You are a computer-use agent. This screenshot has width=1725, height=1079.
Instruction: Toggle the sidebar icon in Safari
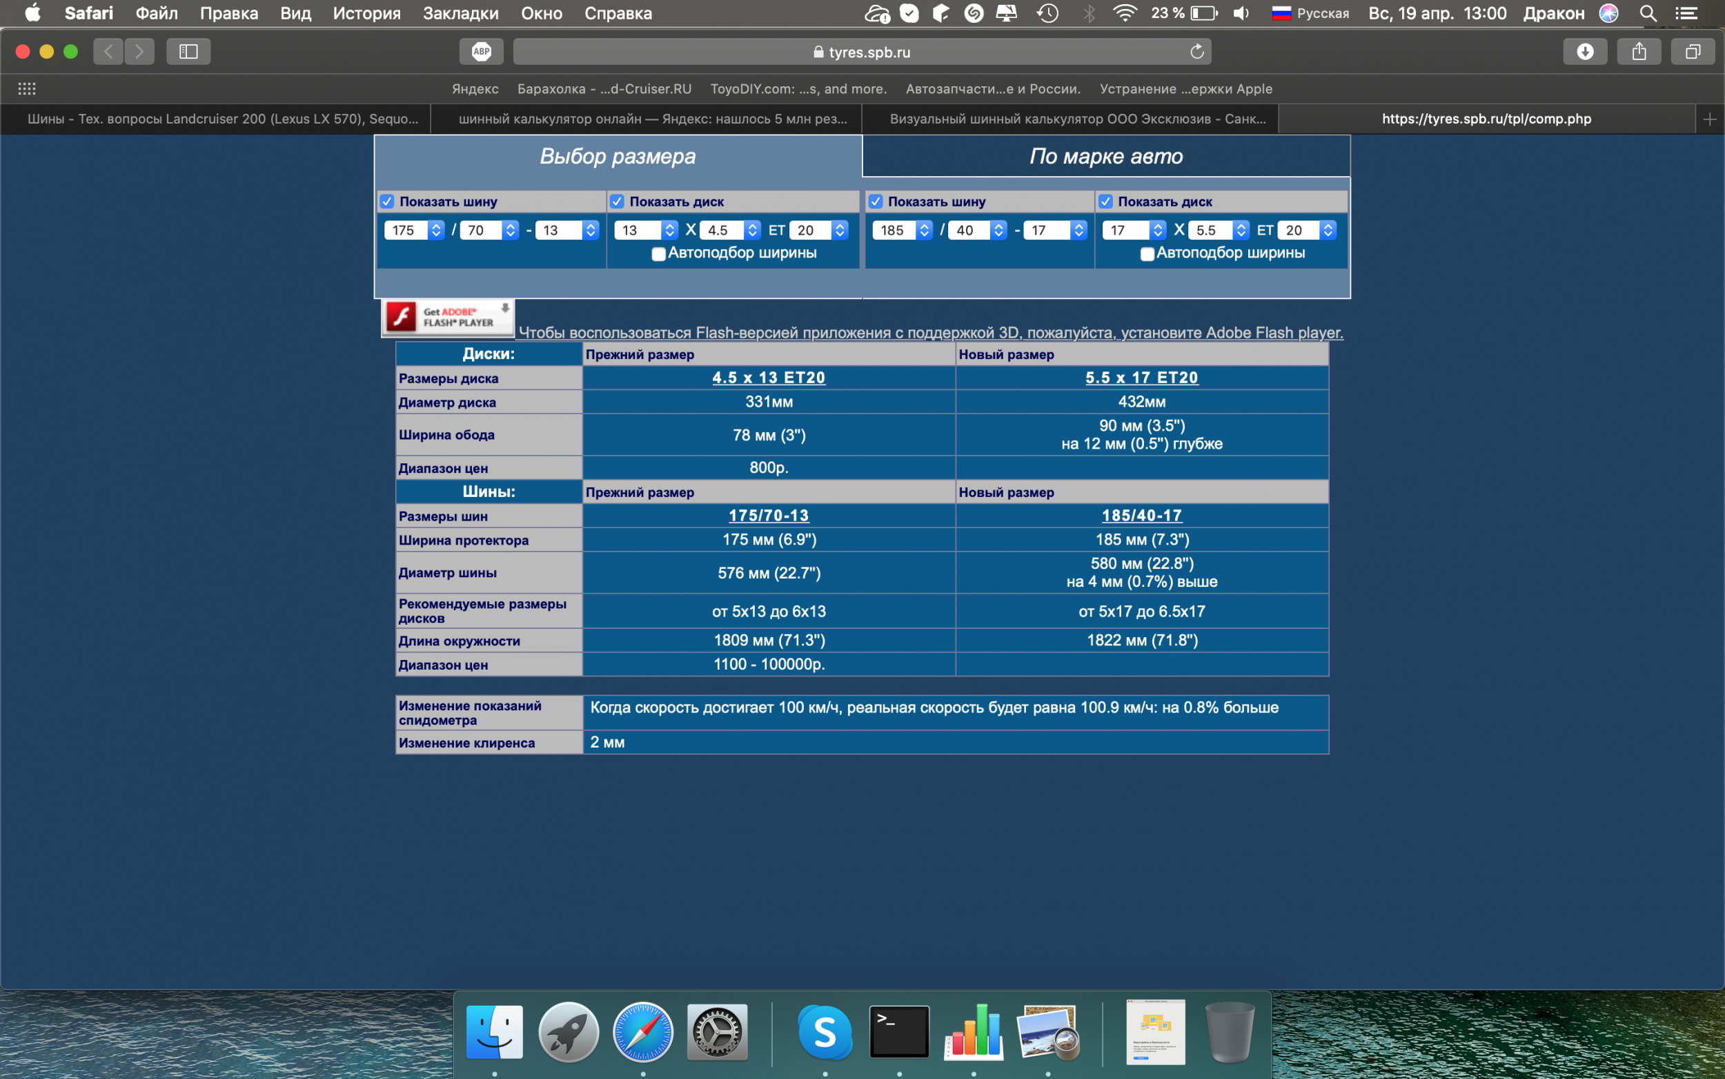tap(188, 51)
